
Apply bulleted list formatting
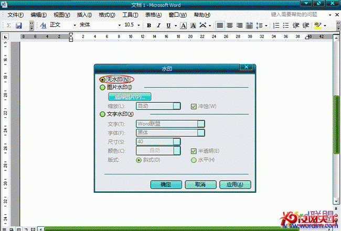click(x=286, y=25)
